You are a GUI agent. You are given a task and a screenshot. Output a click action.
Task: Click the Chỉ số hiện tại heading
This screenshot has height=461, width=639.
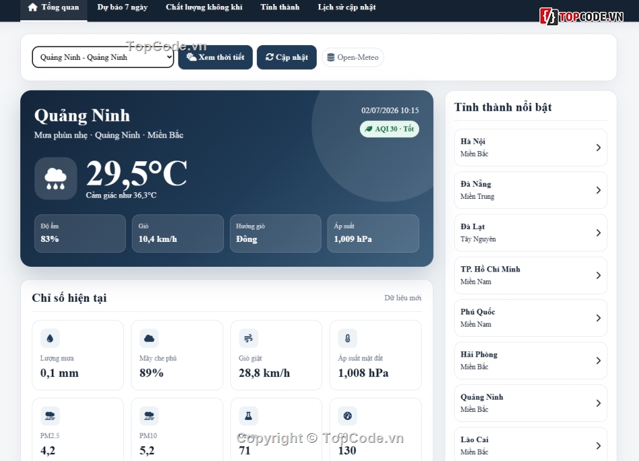pos(69,298)
